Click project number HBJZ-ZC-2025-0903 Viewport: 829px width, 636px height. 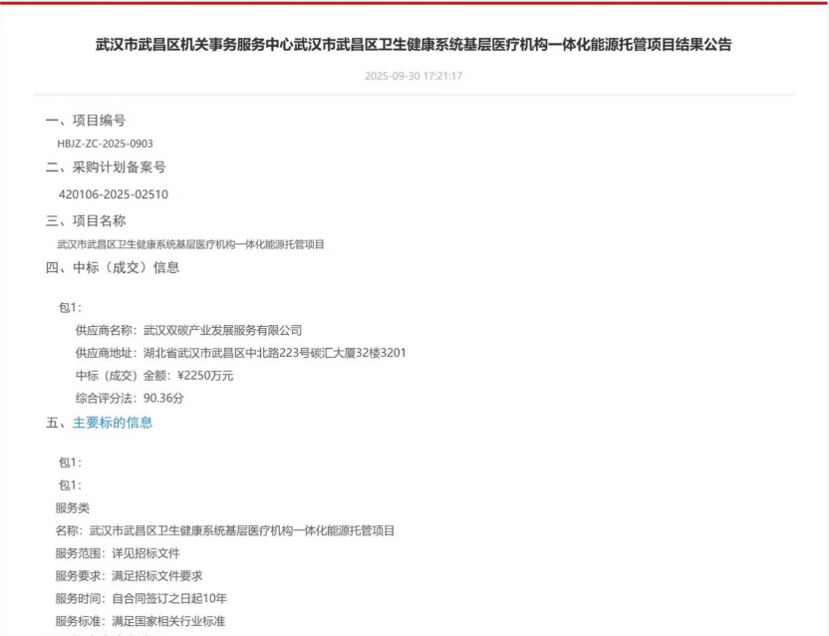click(x=106, y=144)
